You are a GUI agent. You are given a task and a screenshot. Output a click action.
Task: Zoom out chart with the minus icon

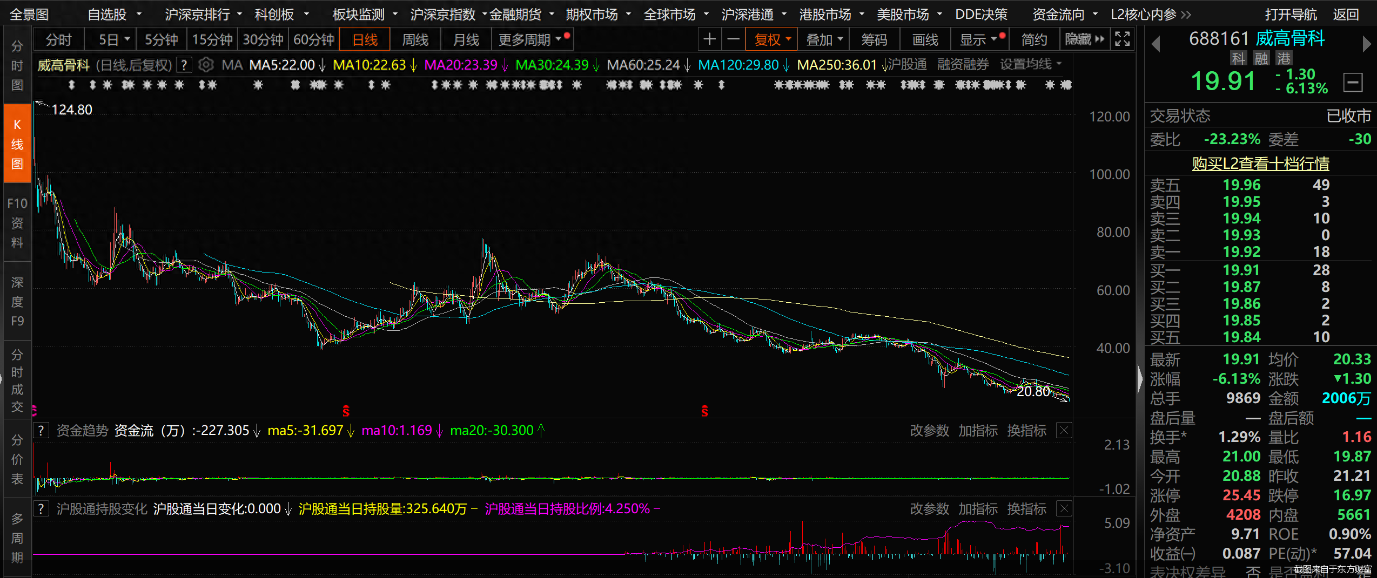[733, 39]
